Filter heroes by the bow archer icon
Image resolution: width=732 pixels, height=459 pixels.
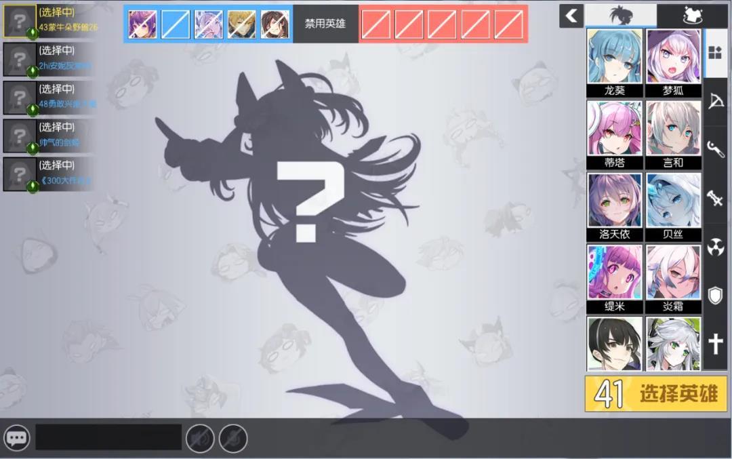716,101
